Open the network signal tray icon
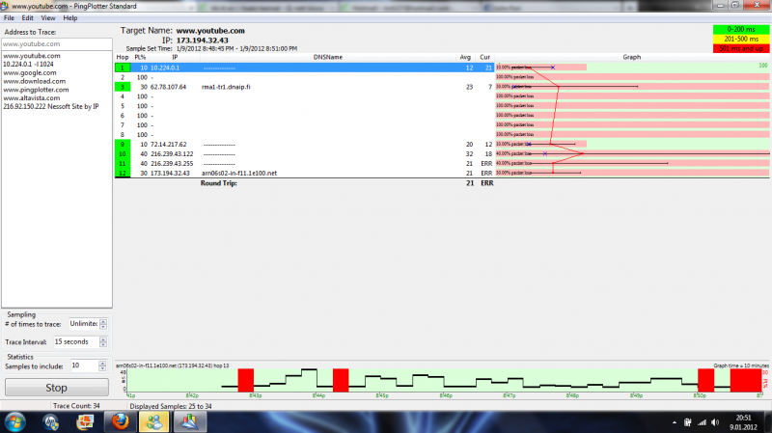Viewport: 772px width, 433px height. [700, 421]
